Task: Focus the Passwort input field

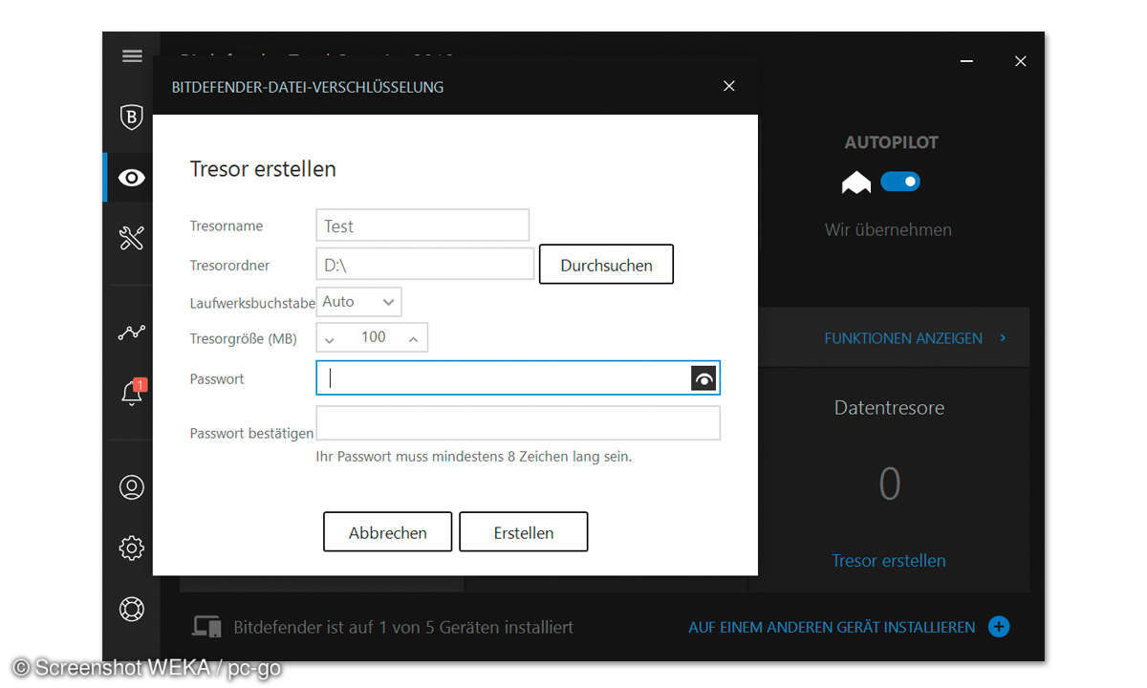Action: (518, 378)
